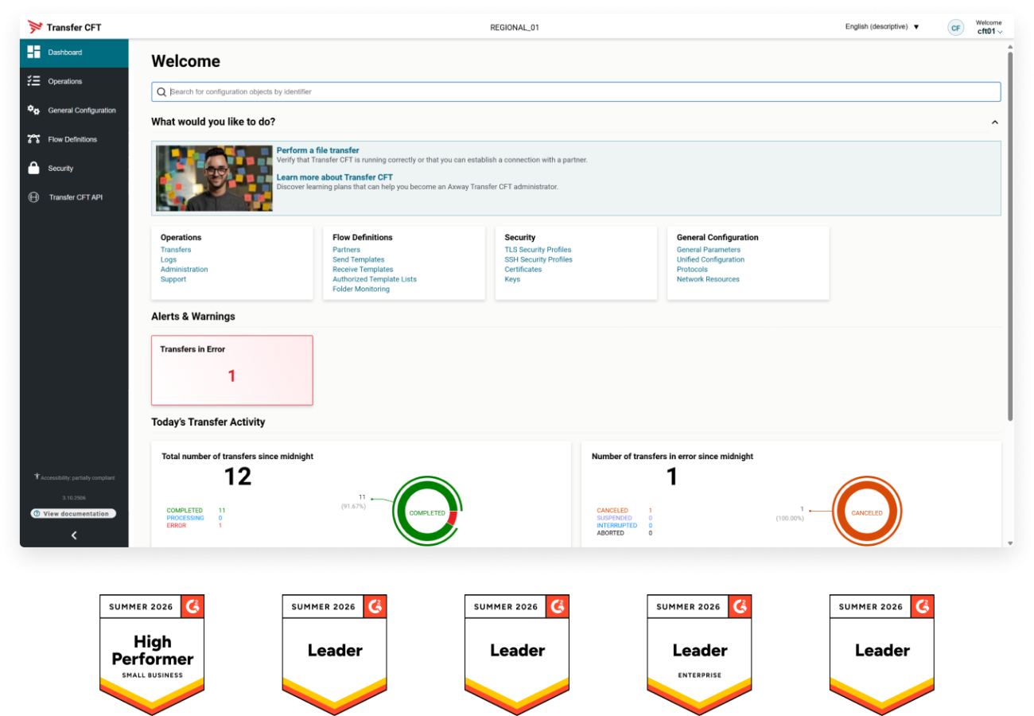Viewport: 1034px width, 716px height.
Task: Open the Partners link under Flow Definitions
Action: (347, 250)
